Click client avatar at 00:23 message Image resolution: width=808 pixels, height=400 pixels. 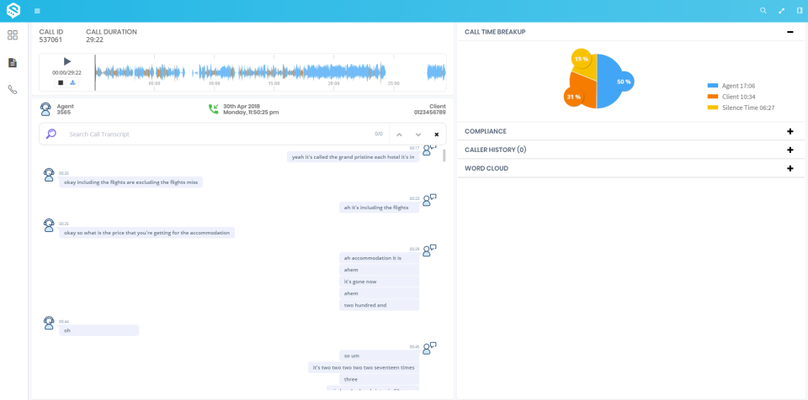429,200
